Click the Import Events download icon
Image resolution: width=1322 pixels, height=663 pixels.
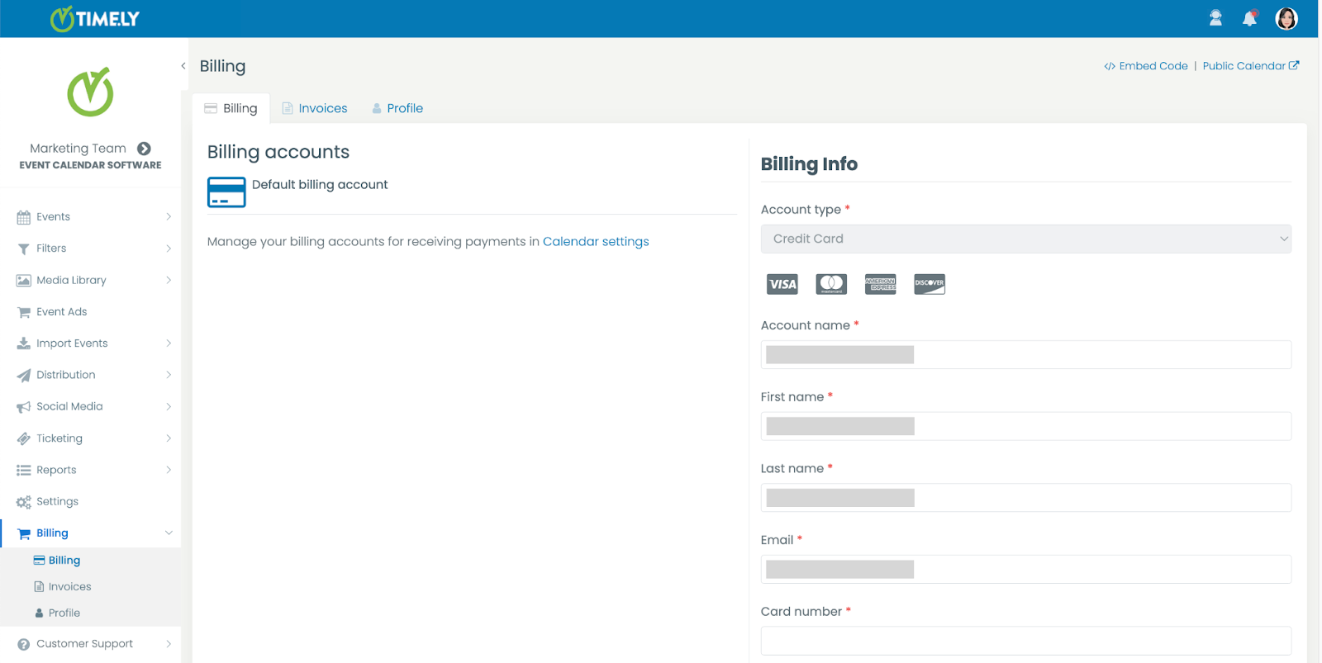(x=24, y=343)
